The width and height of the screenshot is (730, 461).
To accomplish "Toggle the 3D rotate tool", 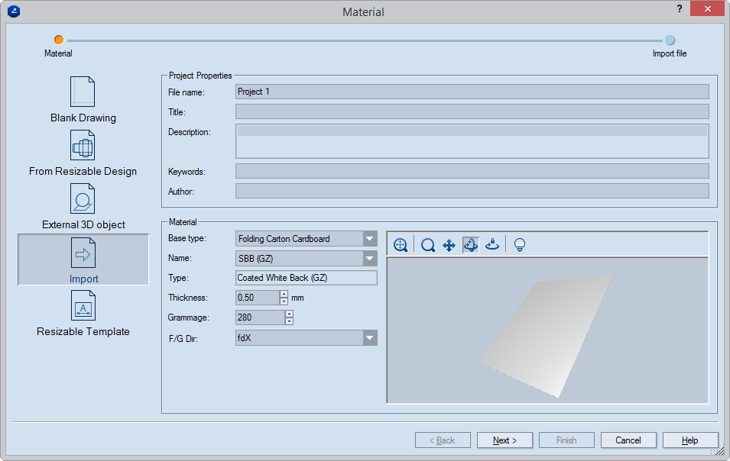I will 471,245.
